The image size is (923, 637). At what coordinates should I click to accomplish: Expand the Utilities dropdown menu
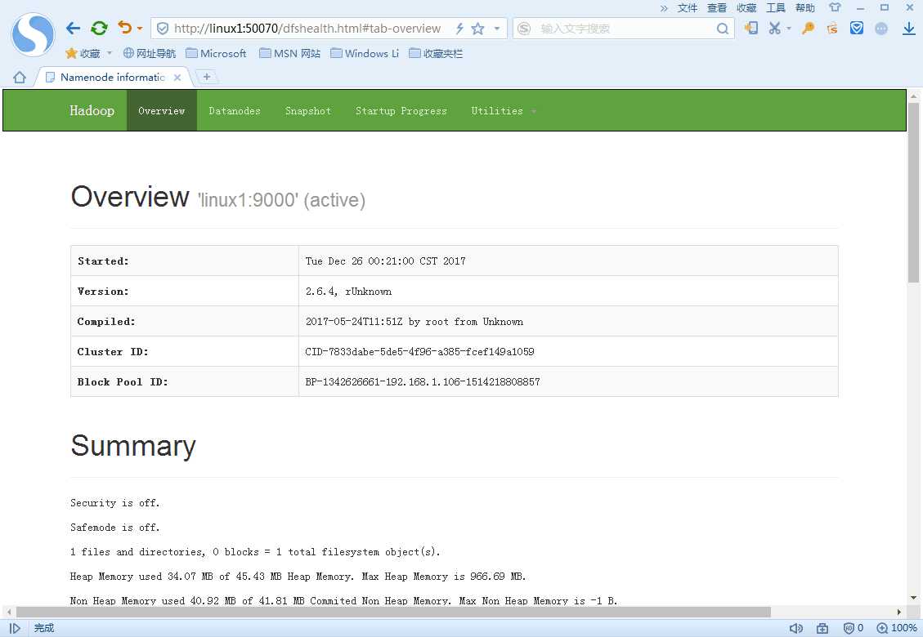pos(503,110)
